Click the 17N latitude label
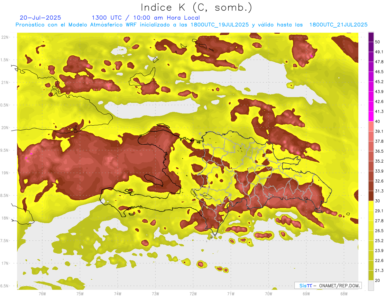 5,263
